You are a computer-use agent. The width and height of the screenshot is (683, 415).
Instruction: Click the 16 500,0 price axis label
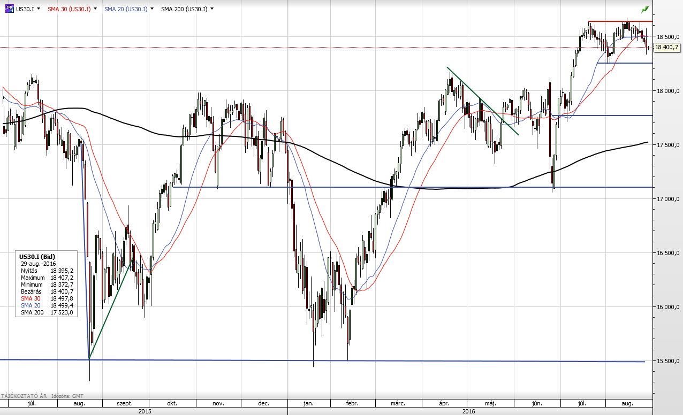click(667, 253)
